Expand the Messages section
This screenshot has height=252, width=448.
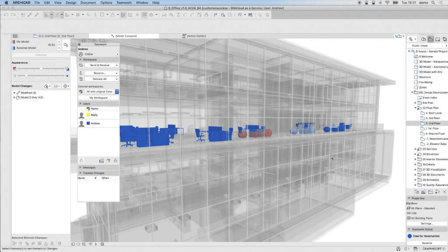[x=80, y=168]
